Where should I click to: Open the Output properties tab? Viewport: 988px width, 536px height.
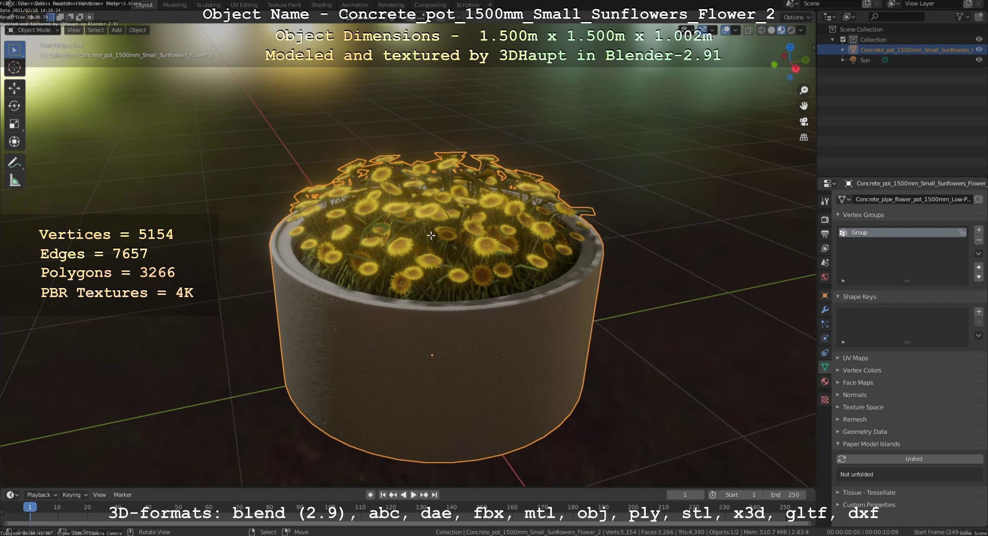click(825, 234)
